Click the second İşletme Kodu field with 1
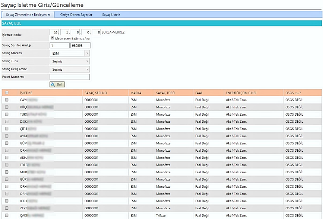This screenshot has height=219, width=323. 65,32
